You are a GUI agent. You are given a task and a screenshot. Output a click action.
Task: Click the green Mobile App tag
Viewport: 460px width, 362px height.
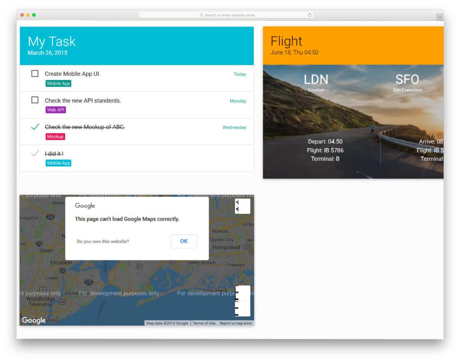point(58,83)
